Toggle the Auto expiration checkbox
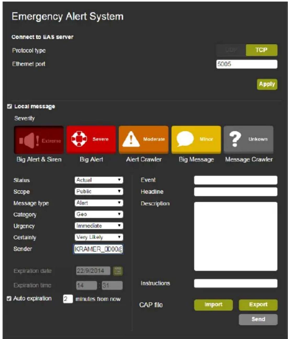 coord(9,299)
